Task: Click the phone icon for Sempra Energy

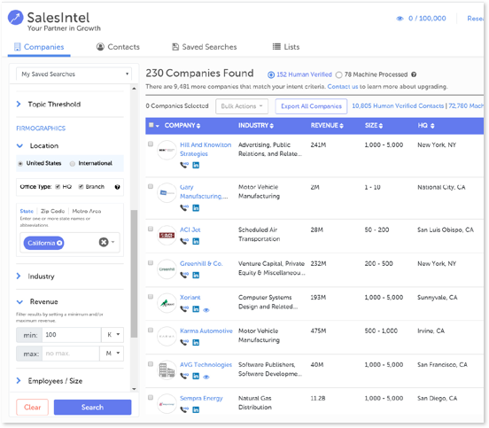Action: pyautogui.click(x=184, y=409)
